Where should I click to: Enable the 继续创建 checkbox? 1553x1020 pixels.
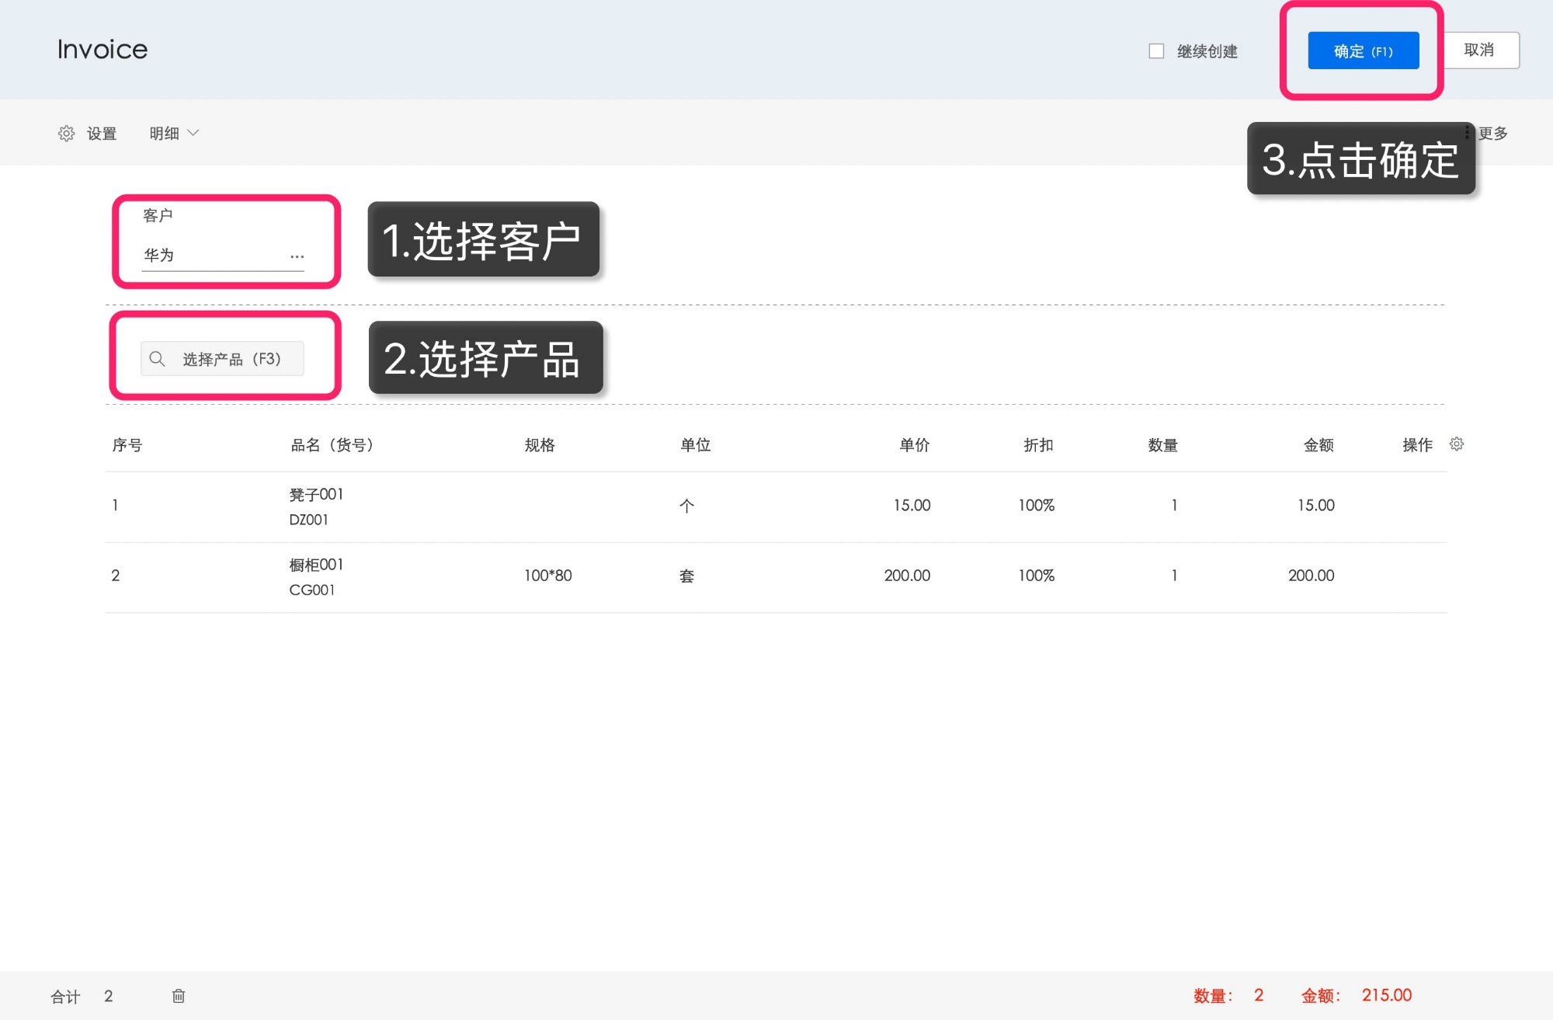click(1156, 51)
